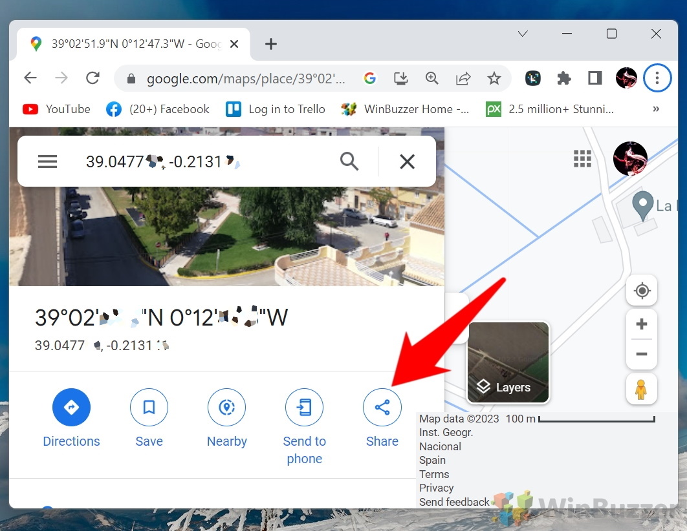This screenshot has height=531, width=687.
Task: Open the Layers map thumbnail
Action: coord(508,362)
